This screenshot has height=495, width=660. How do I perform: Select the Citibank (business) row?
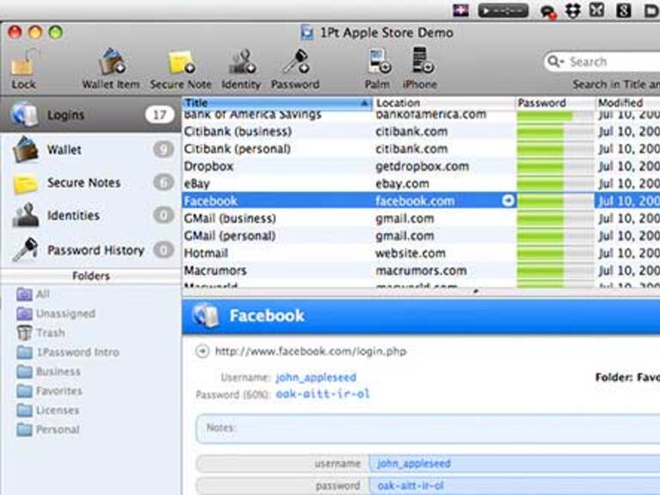click(421, 132)
